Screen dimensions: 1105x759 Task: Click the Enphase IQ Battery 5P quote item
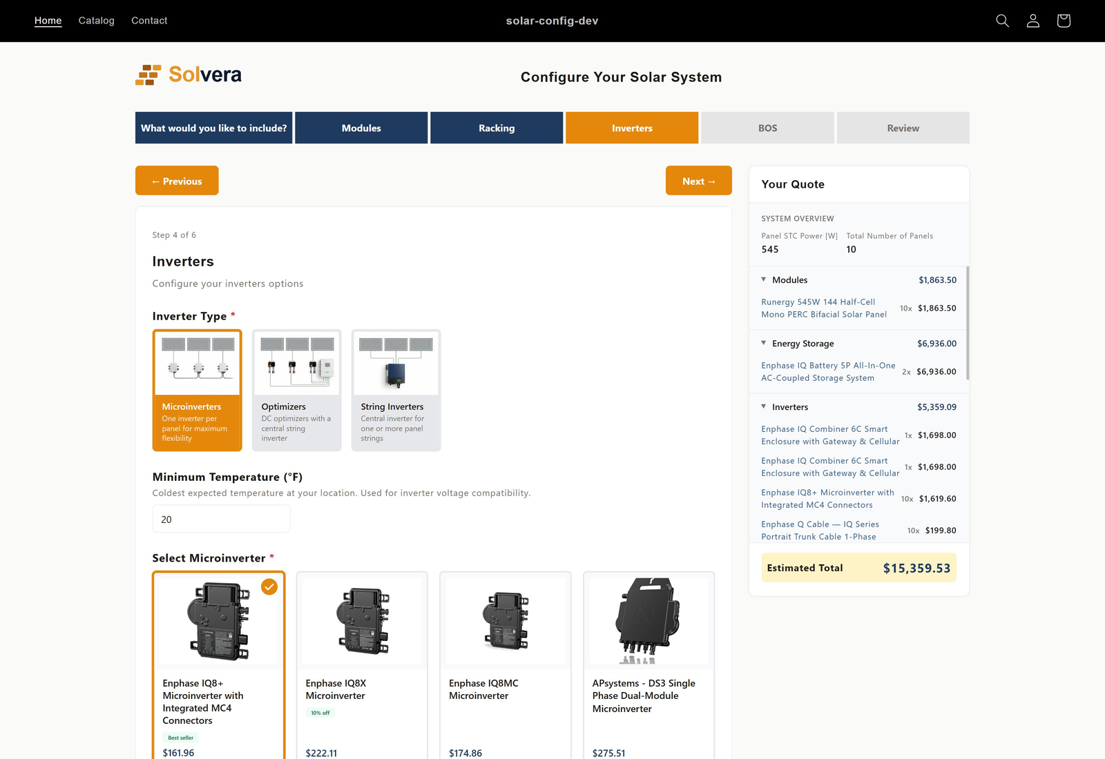pyautogui.click(x=828, y=371)
